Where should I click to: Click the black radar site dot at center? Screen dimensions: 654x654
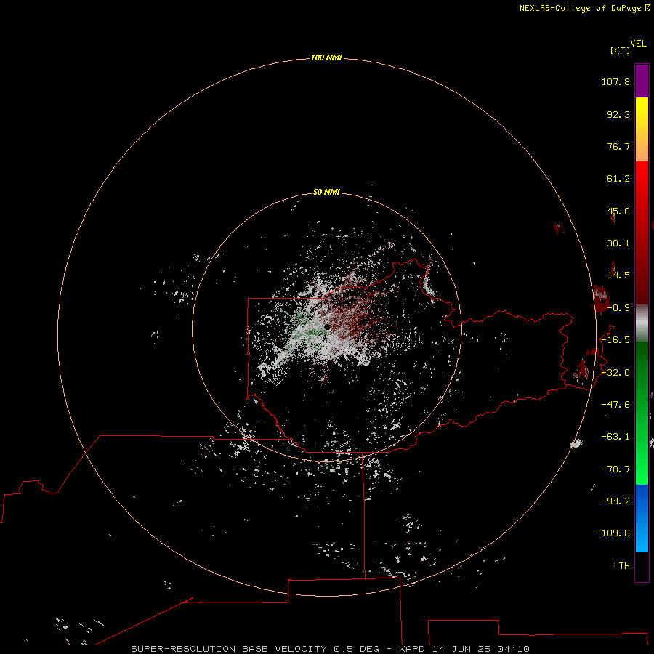(x=328, y=327)
